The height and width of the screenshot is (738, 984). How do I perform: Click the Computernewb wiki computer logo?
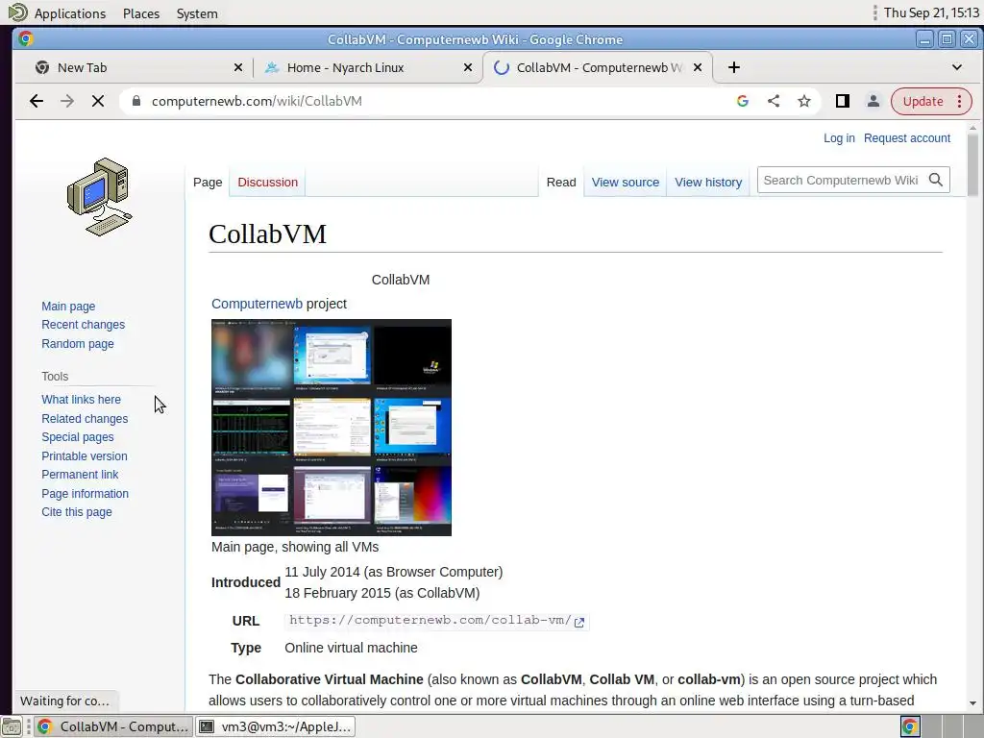coord(99,197)
